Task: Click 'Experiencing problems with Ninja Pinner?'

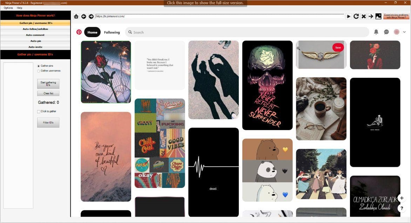Action: [396, 16]
